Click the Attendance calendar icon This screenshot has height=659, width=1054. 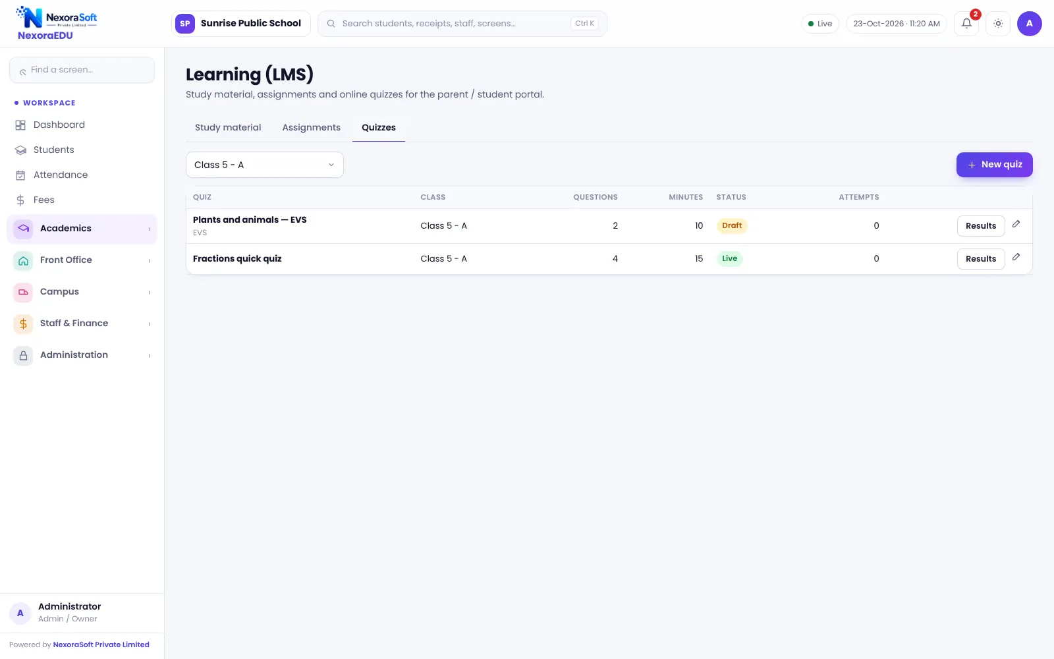point(20,175)
